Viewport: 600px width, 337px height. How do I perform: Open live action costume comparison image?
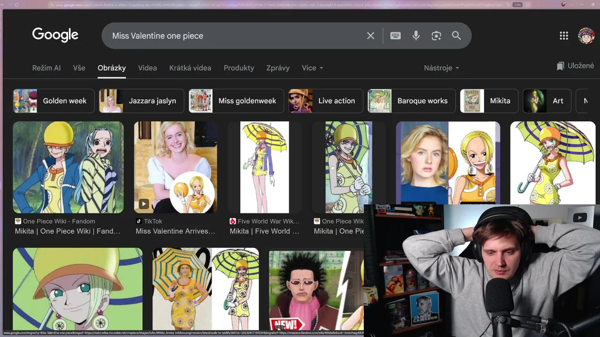(x=206, y=289)
